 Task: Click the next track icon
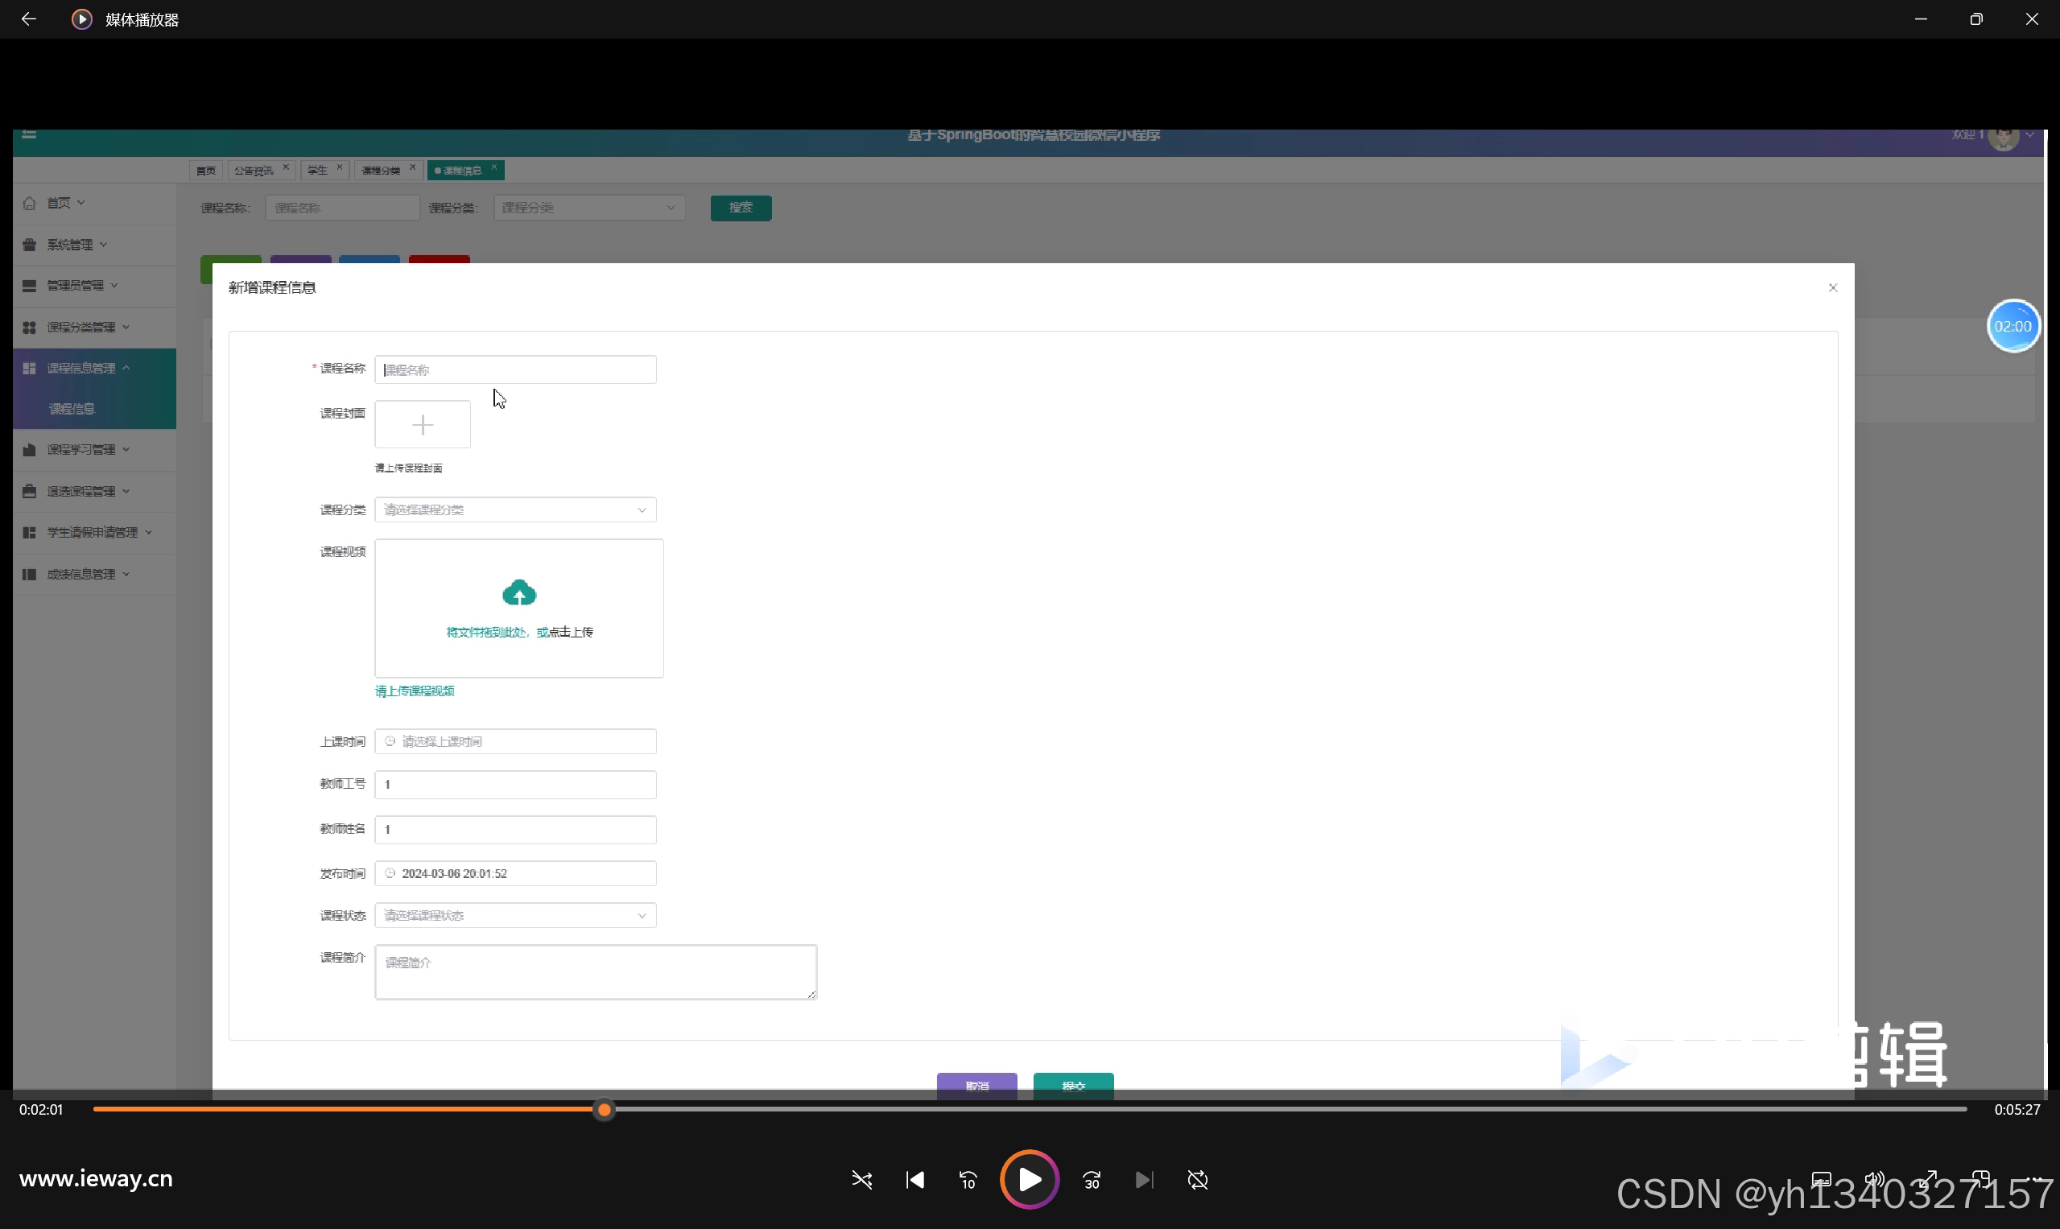pos(1144,1179)
